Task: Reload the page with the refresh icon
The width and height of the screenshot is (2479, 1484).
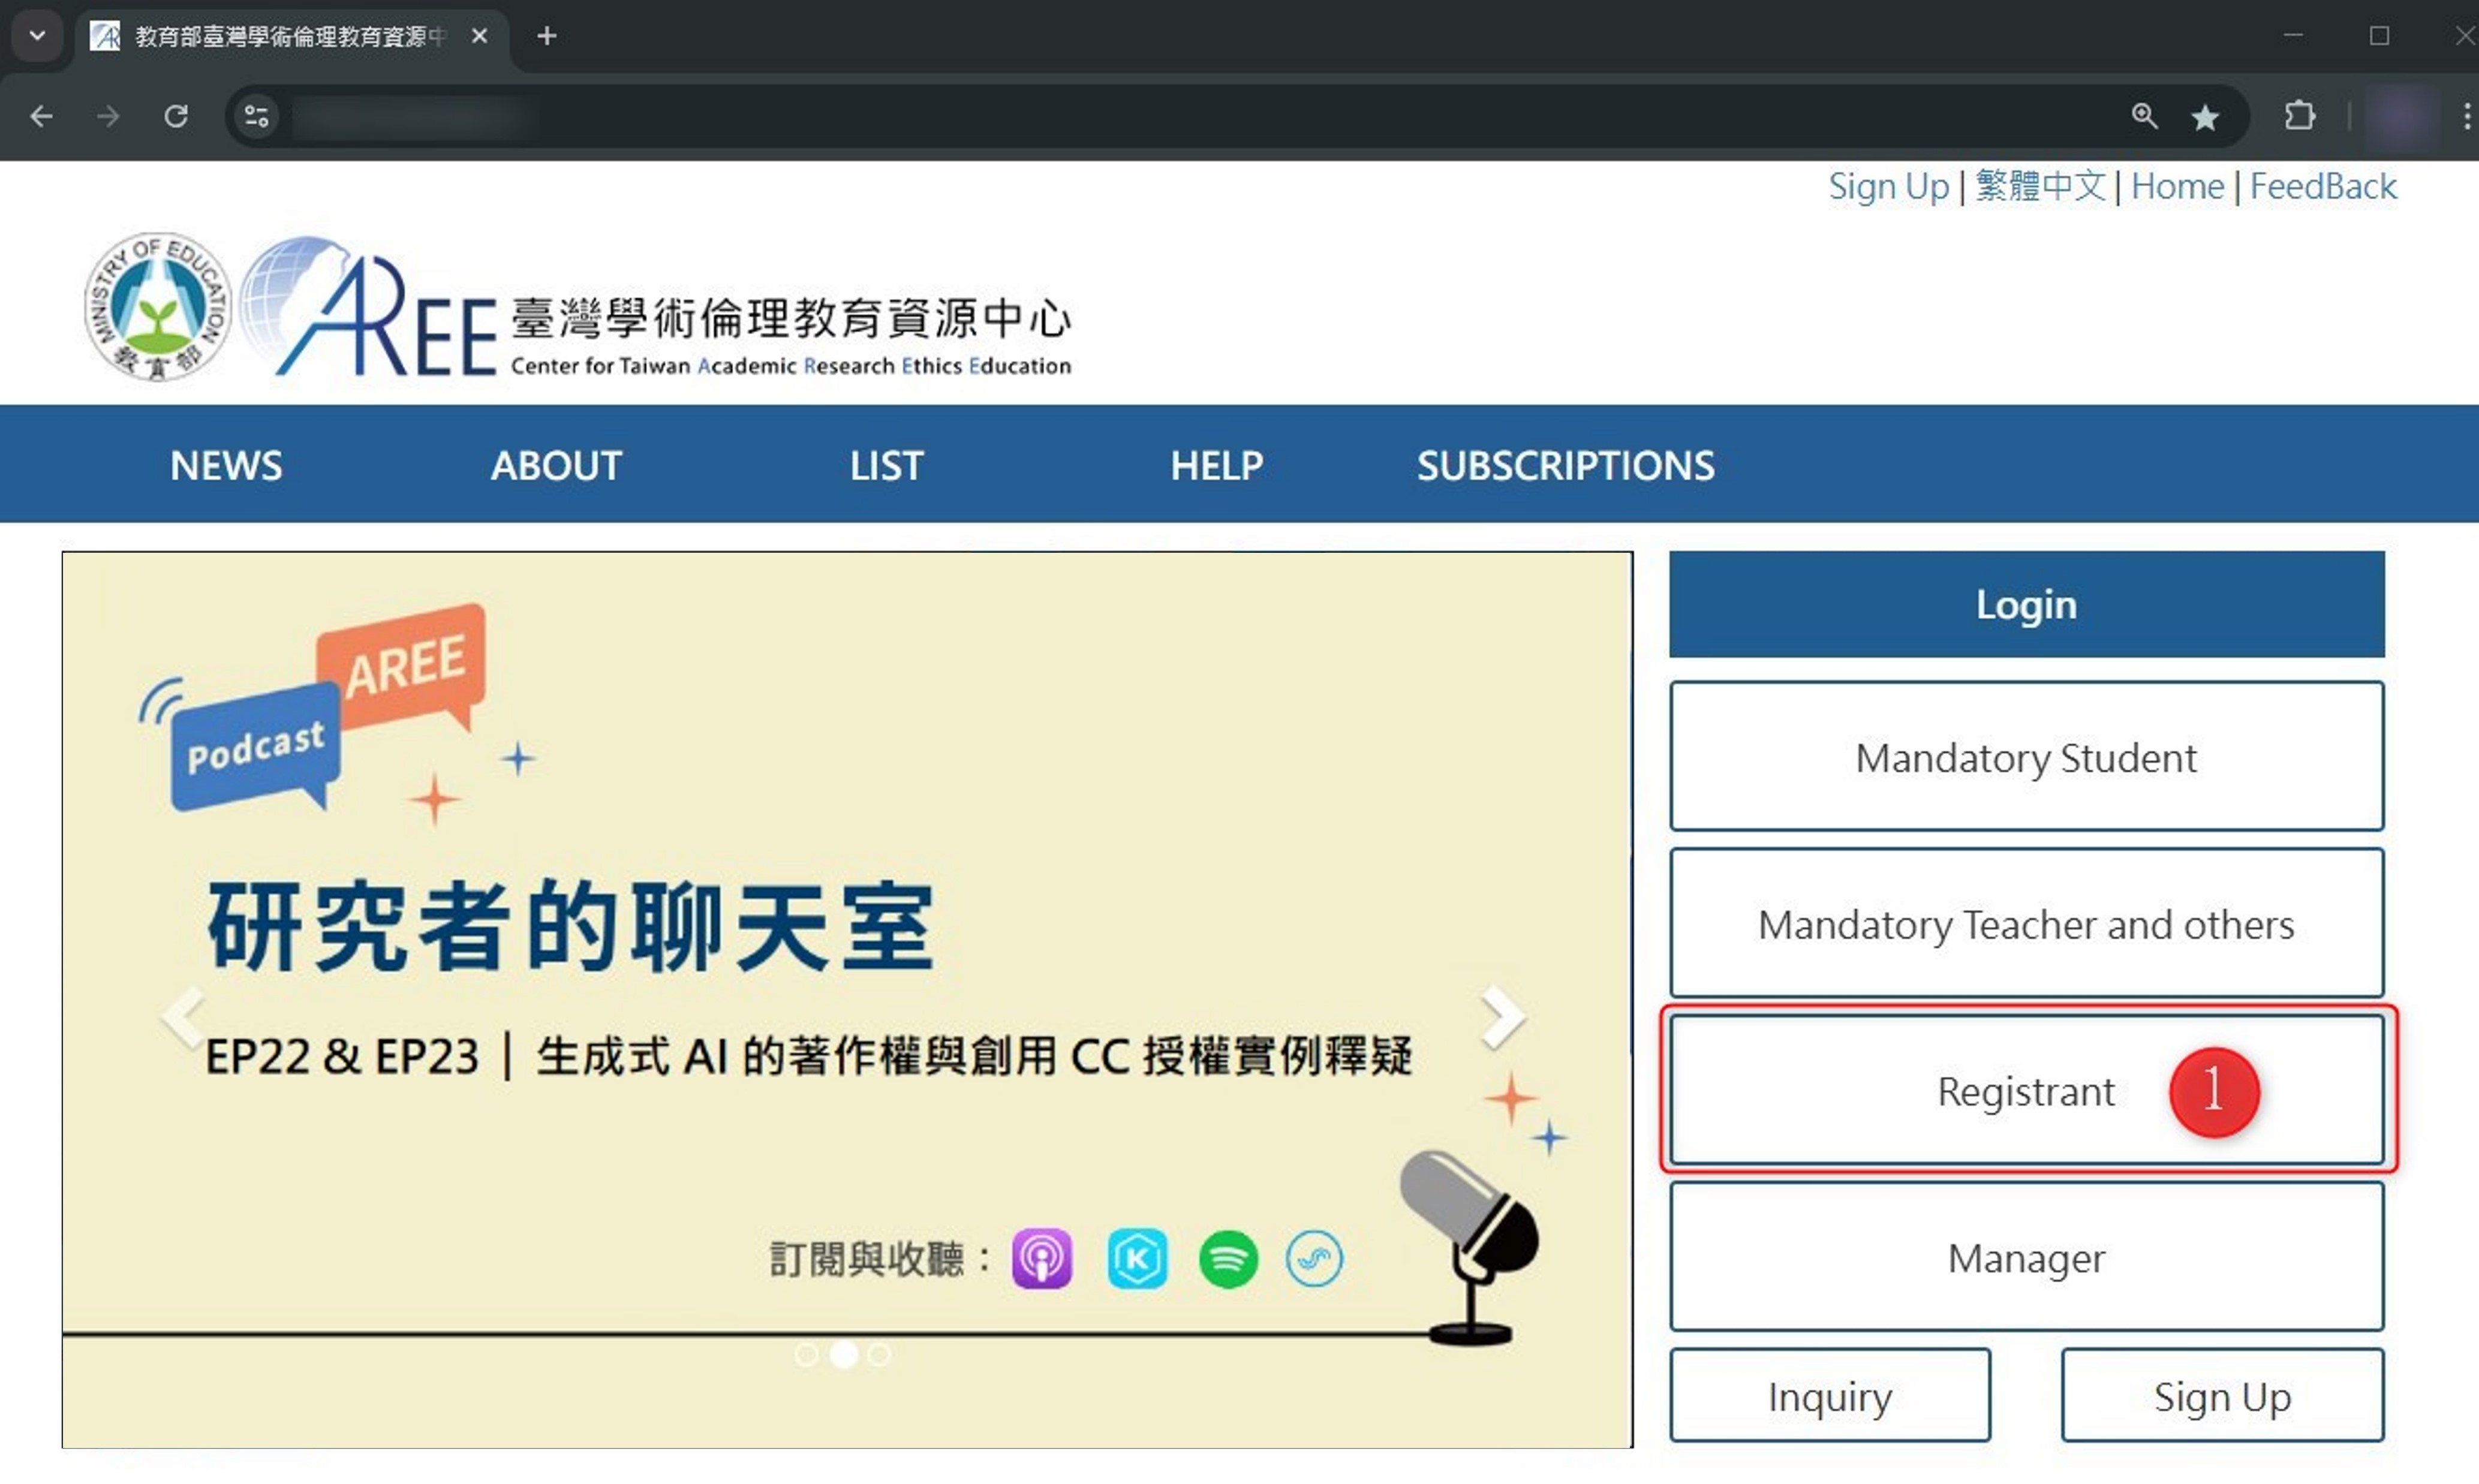Action: point(176,117)
